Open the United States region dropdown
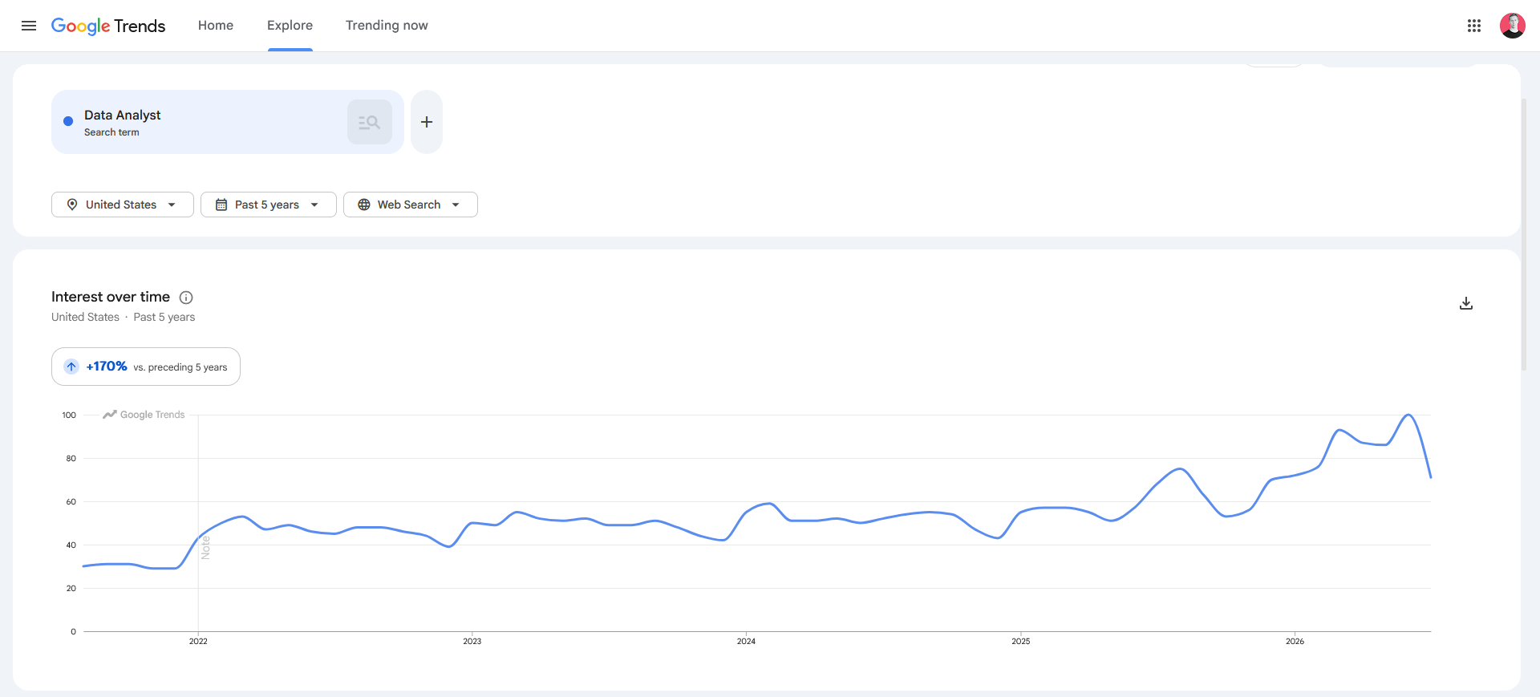Viewport: 1540px width, 697px height. [123, 205]
